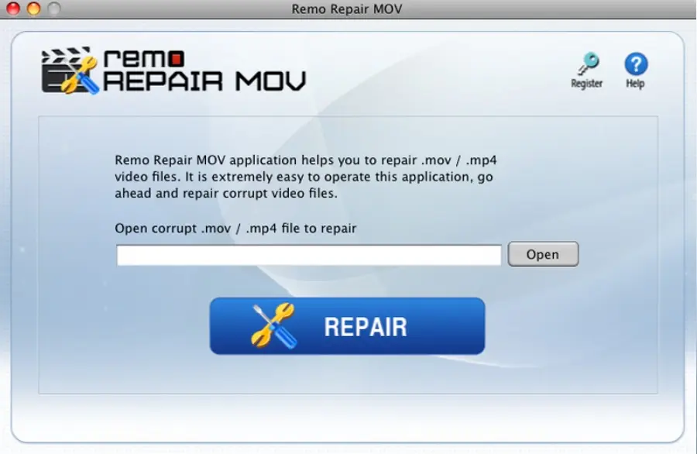The width and height of the screenshot is (697, 454).
Task: Click the red square in the remo logo
Action: click(177, 59)
